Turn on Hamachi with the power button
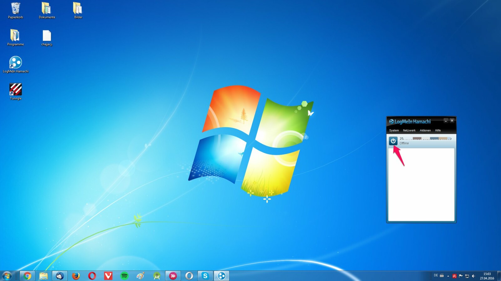The image size is (501, 281). click(x=393, y=141)
